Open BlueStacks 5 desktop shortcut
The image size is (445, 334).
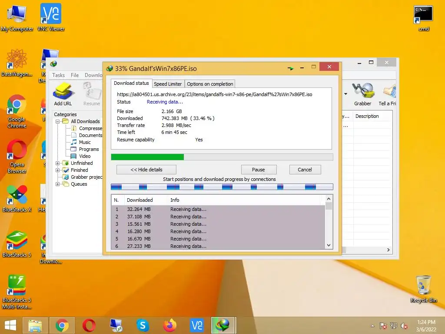pyautogui.click(x=17, y=244)
